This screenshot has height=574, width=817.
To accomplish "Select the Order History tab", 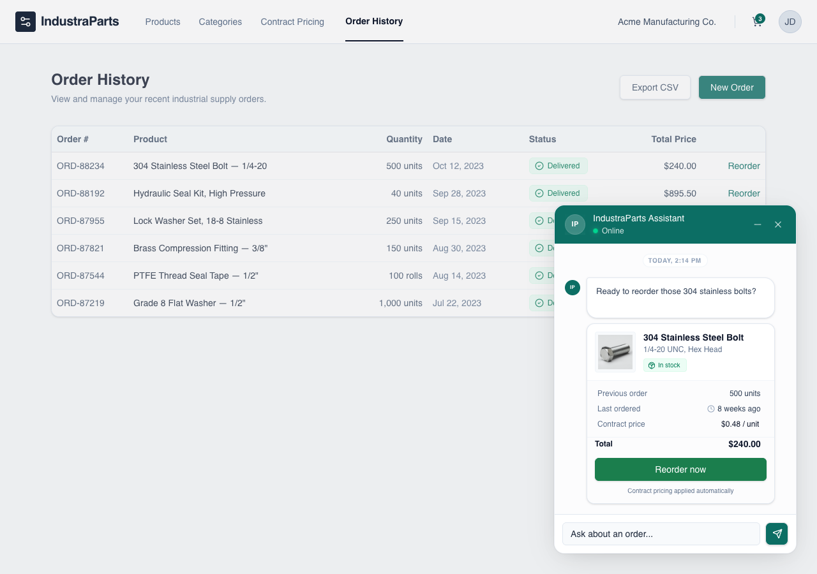I will pyautogui.click(x=374, y=21).
